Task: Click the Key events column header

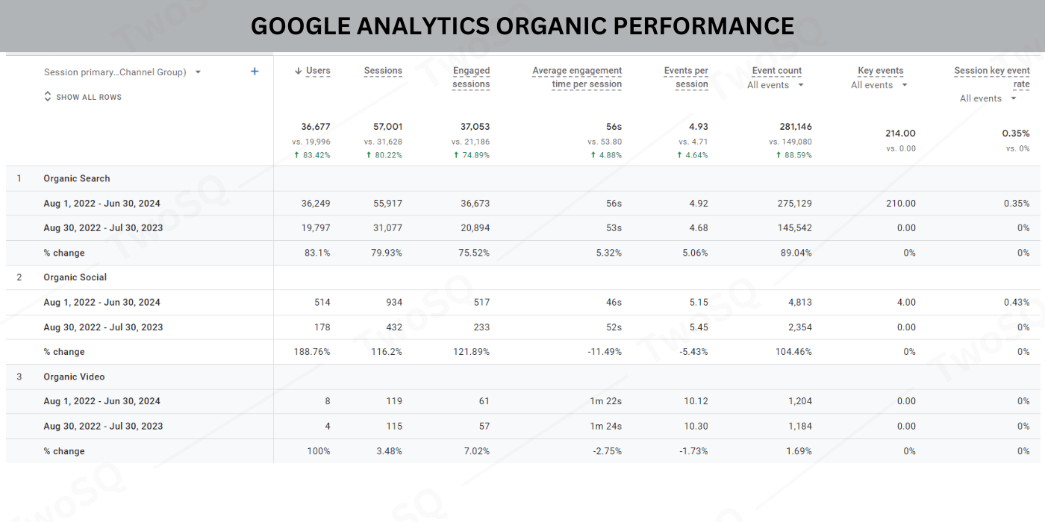Action: (880, 71)
